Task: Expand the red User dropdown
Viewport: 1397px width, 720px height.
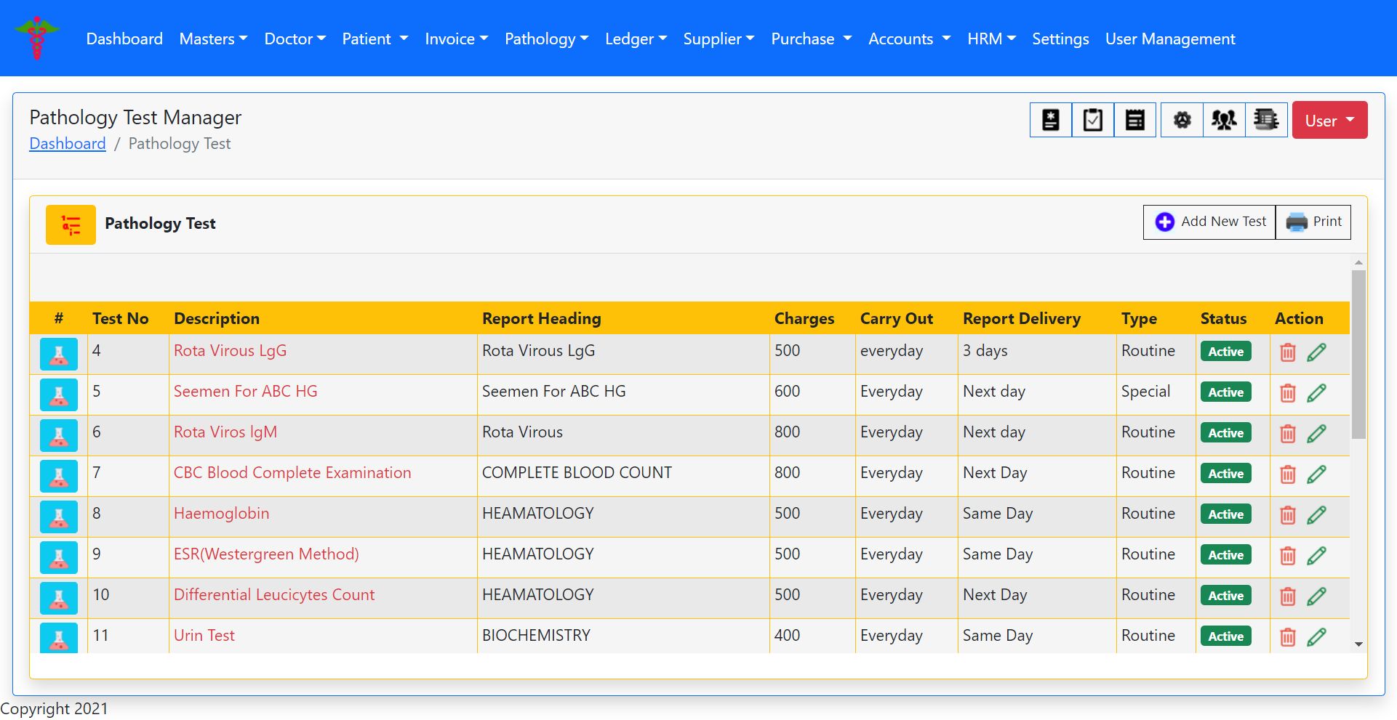Action: coord(1329,121)
